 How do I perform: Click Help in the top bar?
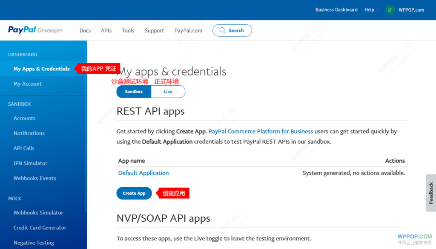click(369, 10)
